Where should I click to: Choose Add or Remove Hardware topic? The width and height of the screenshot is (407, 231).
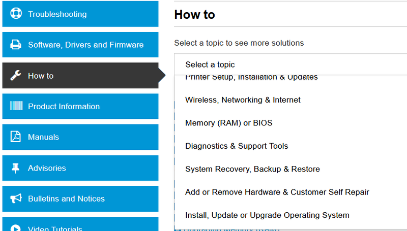(277, 192)
